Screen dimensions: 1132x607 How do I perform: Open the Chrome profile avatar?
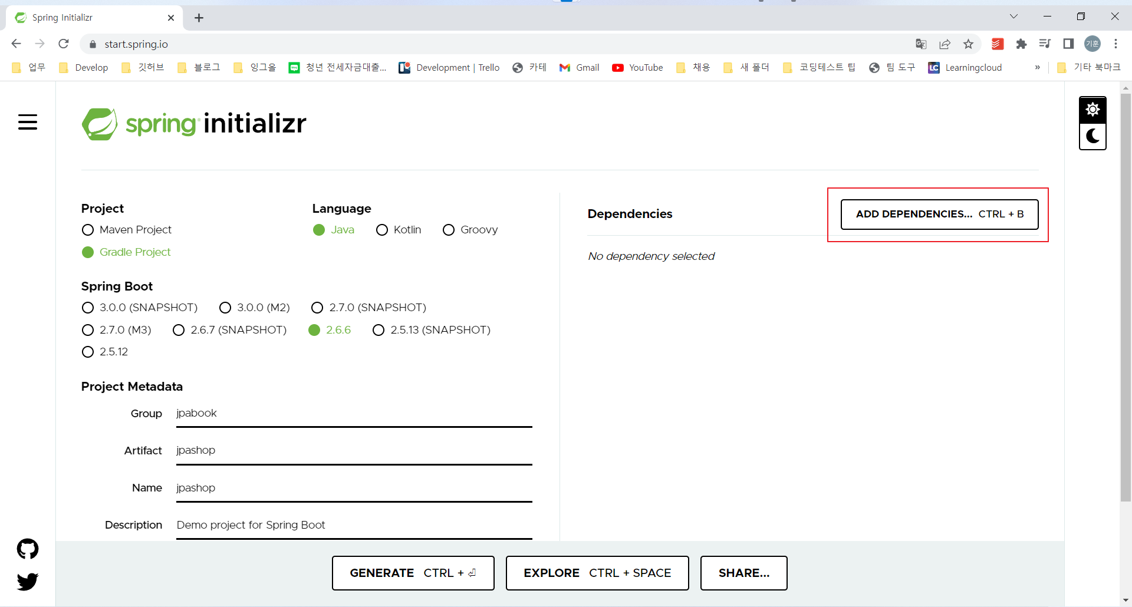point(1092,44)
